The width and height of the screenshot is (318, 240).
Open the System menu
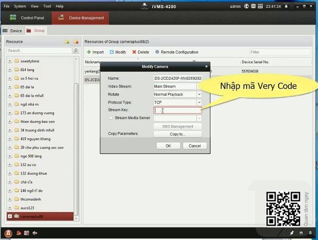(20, 6)
